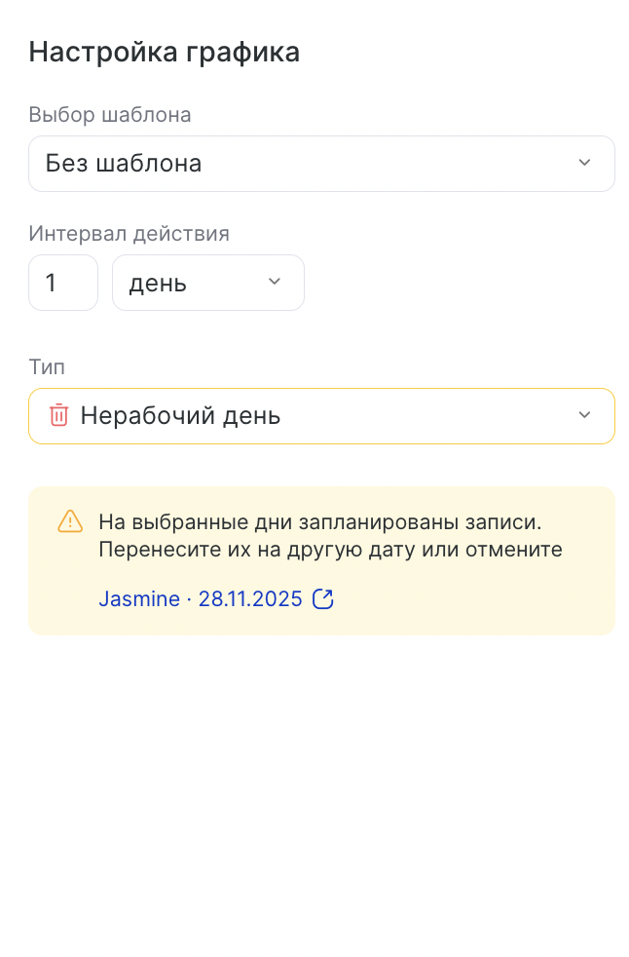Click the Выбор шаблона label
629x957 pixels.
click(110, 115)
